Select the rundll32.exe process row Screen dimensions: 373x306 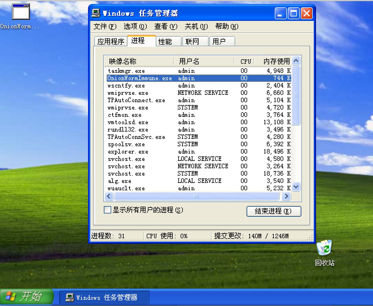(199, 130)
